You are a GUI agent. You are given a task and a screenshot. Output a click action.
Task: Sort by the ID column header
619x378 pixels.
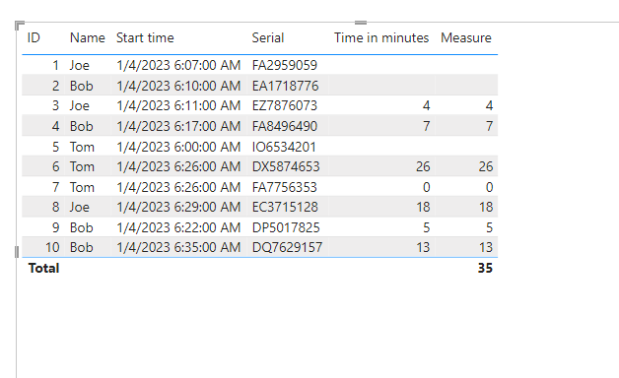[34, 37]
